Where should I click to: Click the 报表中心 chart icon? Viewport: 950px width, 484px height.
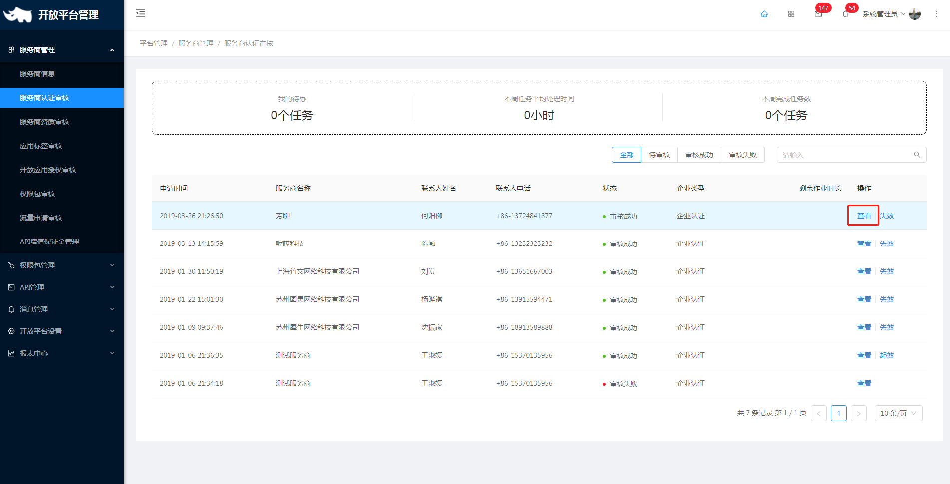coord(11,353)
